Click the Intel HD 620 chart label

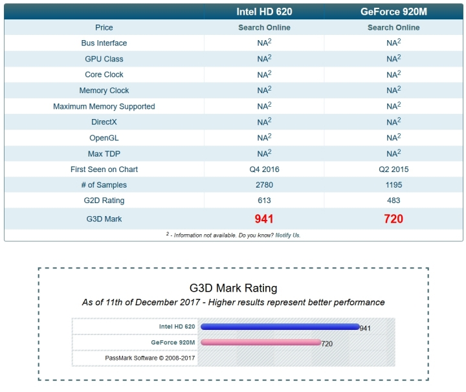177,327
